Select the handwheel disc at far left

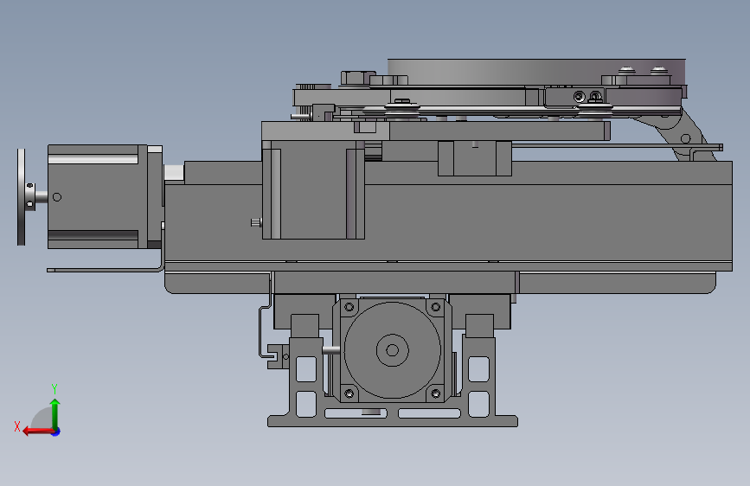[x=21, y=197]
